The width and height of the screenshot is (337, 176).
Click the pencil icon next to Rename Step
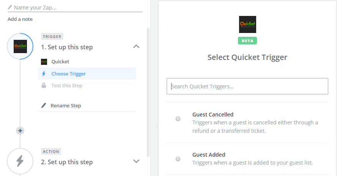(x=44, y=105)
